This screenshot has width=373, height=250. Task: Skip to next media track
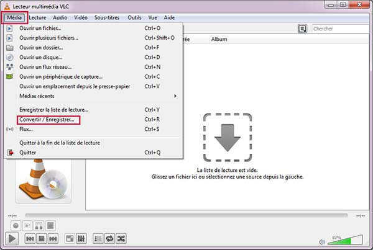[x=53, y=238]
